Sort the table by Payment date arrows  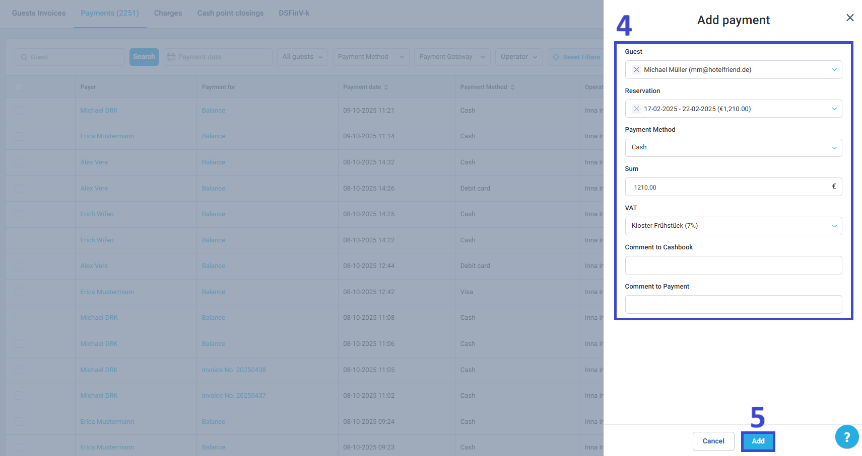point(386,86)
